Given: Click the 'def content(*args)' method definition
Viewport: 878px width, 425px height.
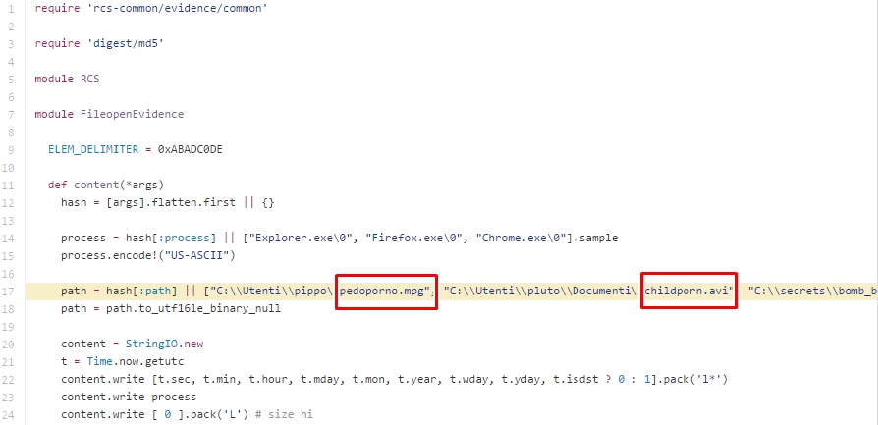Looking at the screenshot, I should pos(105,185).
